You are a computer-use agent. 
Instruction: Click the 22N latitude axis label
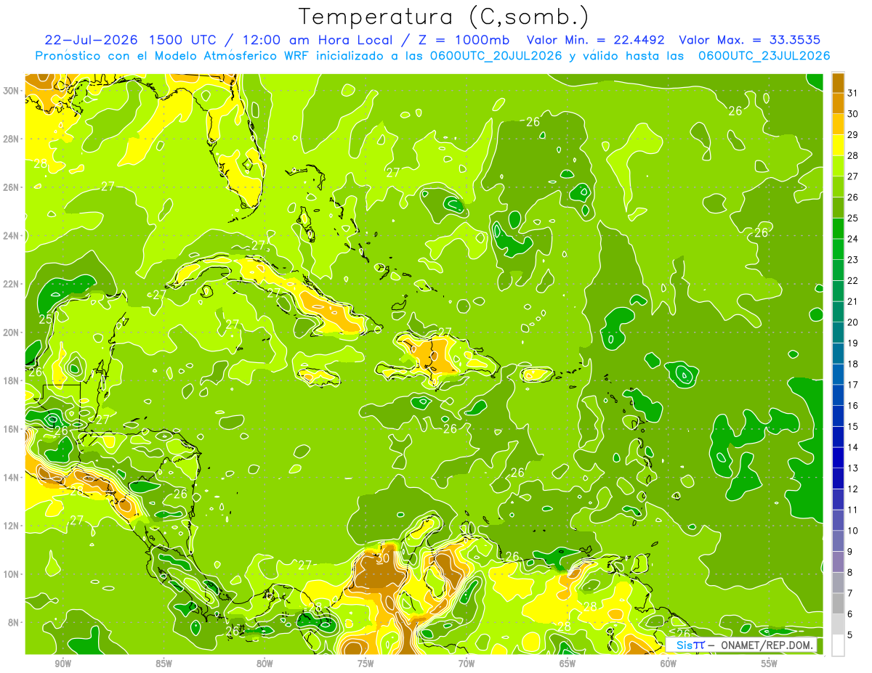[11, 284]
